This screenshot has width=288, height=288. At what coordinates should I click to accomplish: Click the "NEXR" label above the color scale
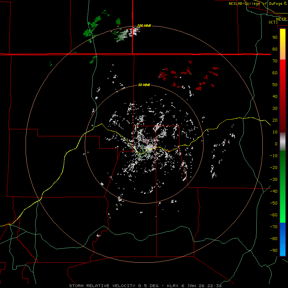pyautogui.click(x=281, y=19)
